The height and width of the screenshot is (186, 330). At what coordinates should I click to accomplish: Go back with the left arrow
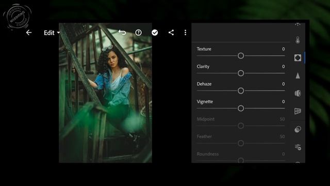pyautogui.click(x=29, y=33)
